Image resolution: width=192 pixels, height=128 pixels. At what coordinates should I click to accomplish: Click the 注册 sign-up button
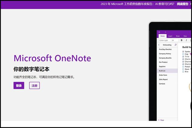(34, 86)
